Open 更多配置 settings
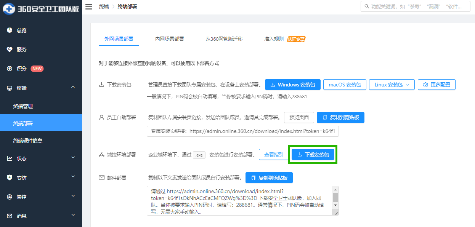The height and width of the screenshot is (227, 475). point(436,85)
